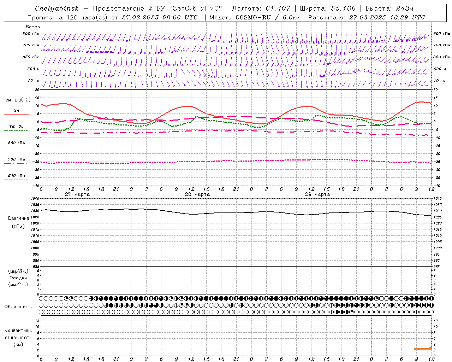452x362 pixels.
Task: Select the Долгота: 61.407 value
Action: point(261,8)
